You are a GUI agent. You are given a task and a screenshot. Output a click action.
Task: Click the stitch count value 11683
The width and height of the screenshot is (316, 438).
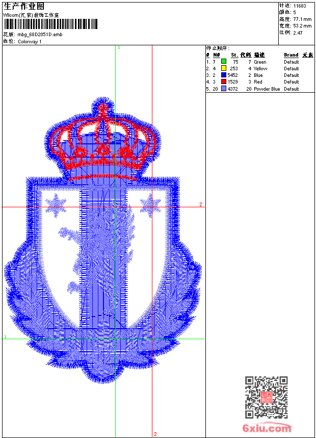[x=299, y=6]
